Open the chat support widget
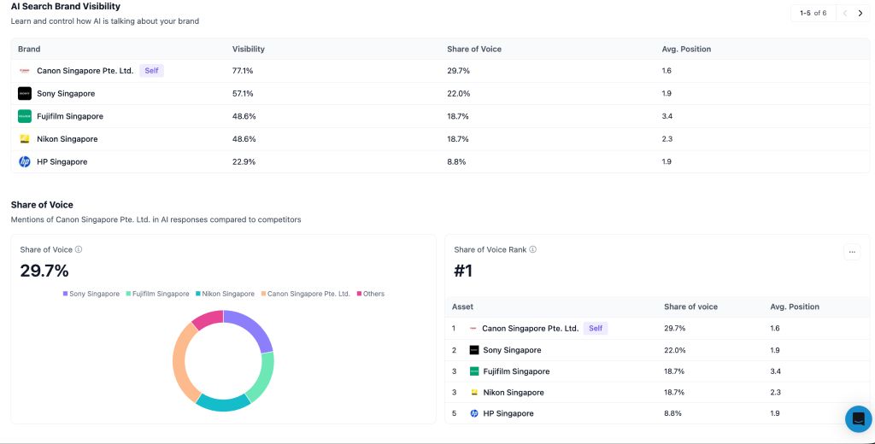The image size is (875, 444). [858, 419]
